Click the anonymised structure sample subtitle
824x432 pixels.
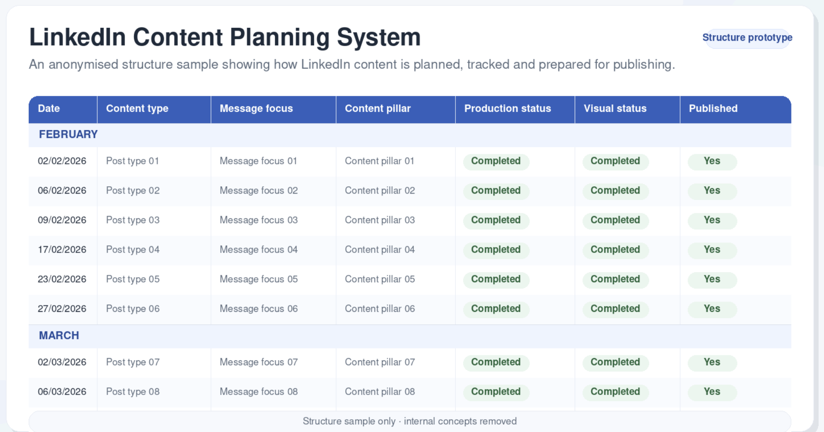[x=352, y=64]
